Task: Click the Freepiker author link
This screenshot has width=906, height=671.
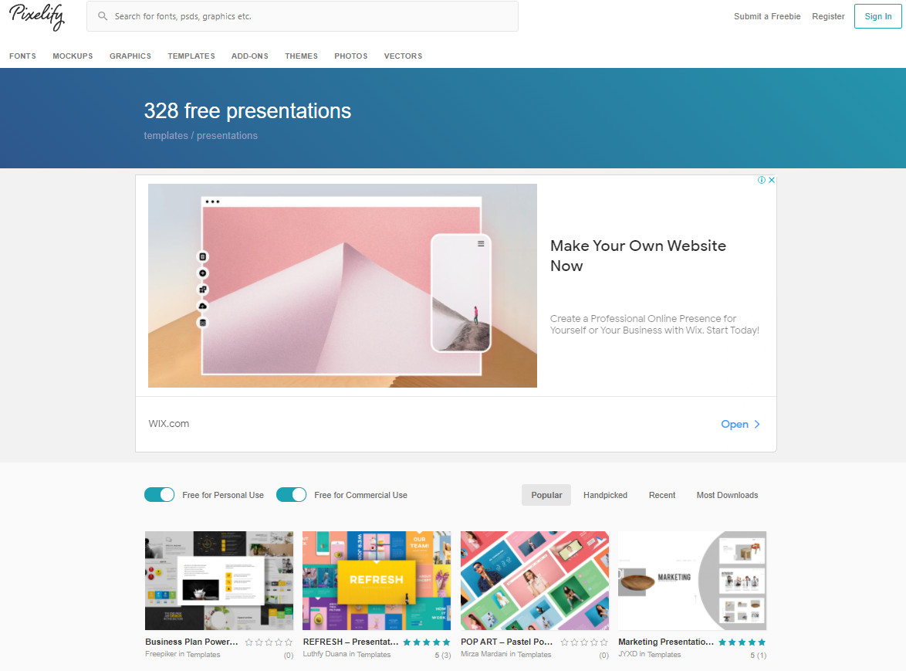Action: (161, 654)
